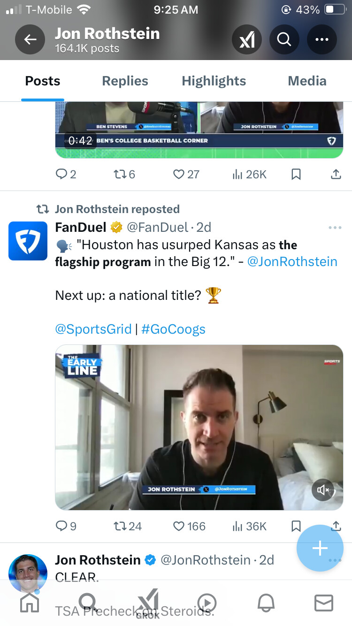
Task: Reply to the FanDuel post
Action: pyautogui.click(x=61, y=527)
